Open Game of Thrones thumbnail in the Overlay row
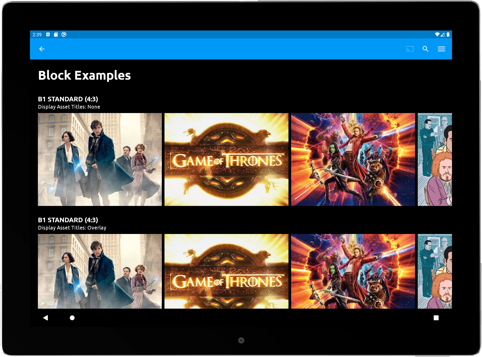The width and height of the screenshot is (482, 357). [226, 271]
